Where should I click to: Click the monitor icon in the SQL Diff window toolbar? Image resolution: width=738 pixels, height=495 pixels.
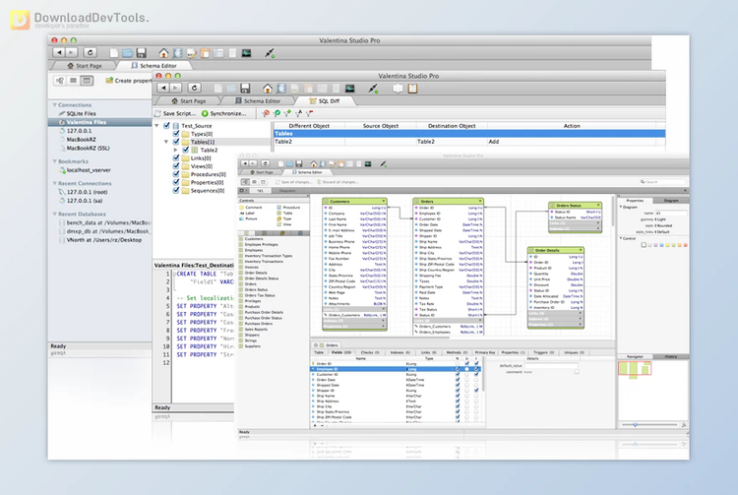[x=349, y=88]
